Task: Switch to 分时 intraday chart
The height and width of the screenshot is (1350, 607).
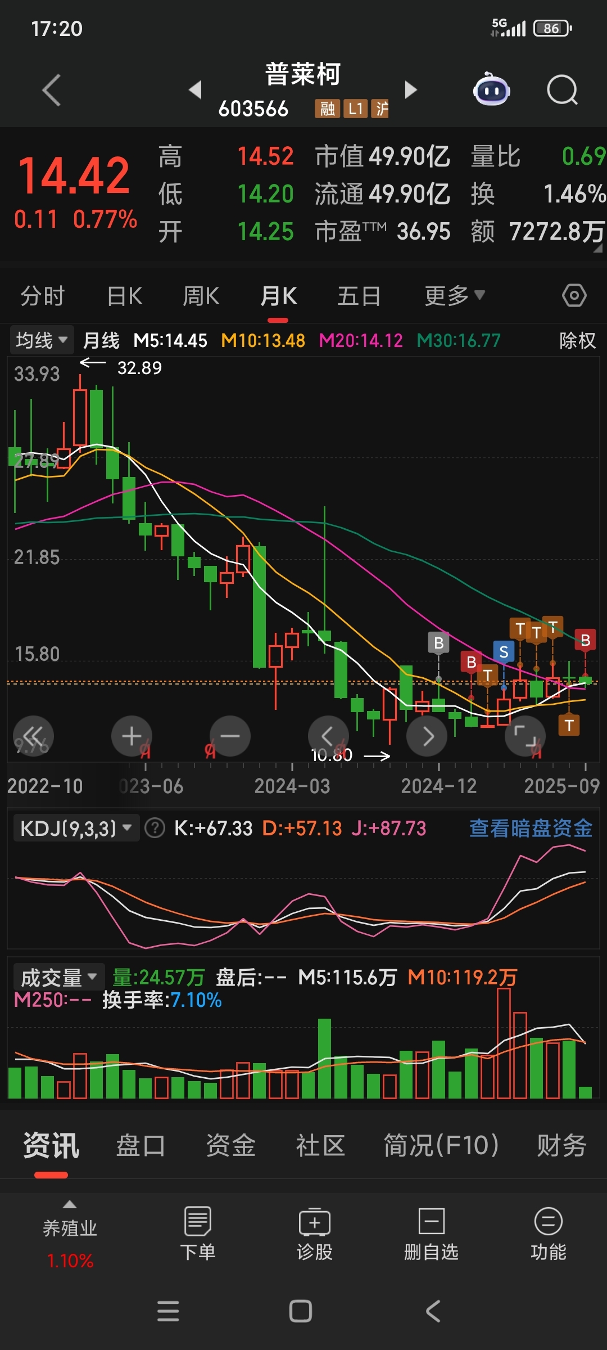Action: click(x=43, y=295)
